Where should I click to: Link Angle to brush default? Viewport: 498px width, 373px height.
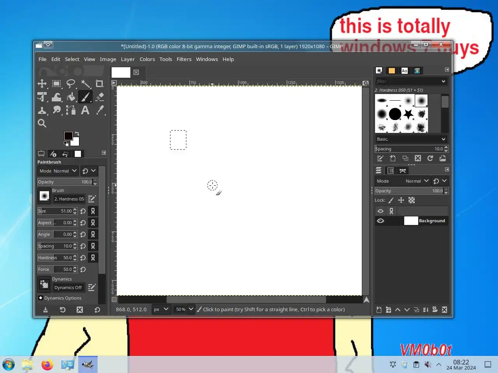click(x=93, y=234)
